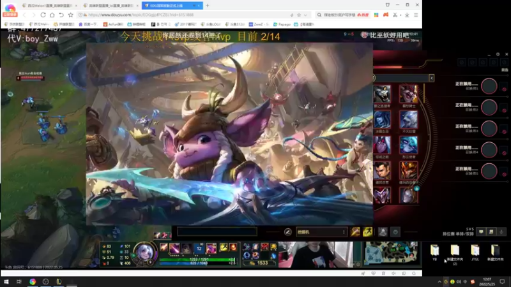Open the Windows notification center
This screenshot has height=287, width=511.
(x=502, y=282)
